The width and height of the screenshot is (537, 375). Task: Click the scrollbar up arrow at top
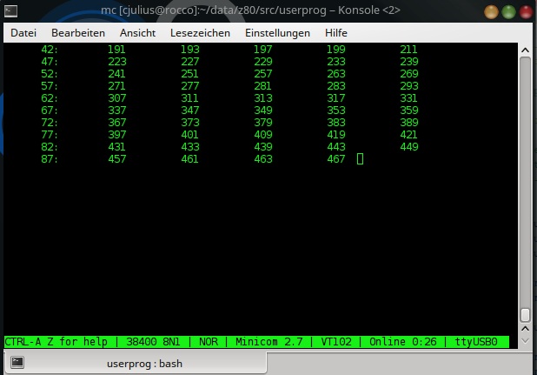(x=525, y=50)
